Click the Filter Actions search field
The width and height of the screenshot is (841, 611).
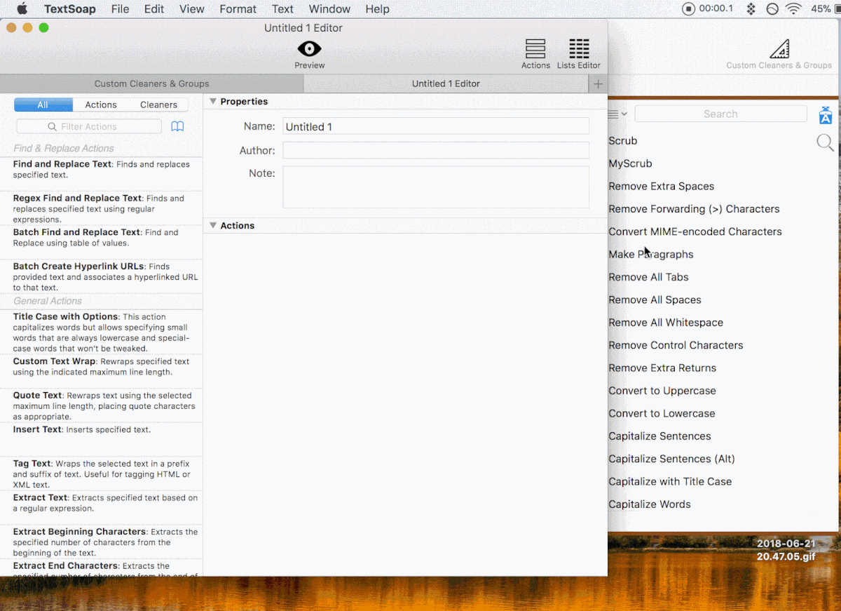pos(89,126)
